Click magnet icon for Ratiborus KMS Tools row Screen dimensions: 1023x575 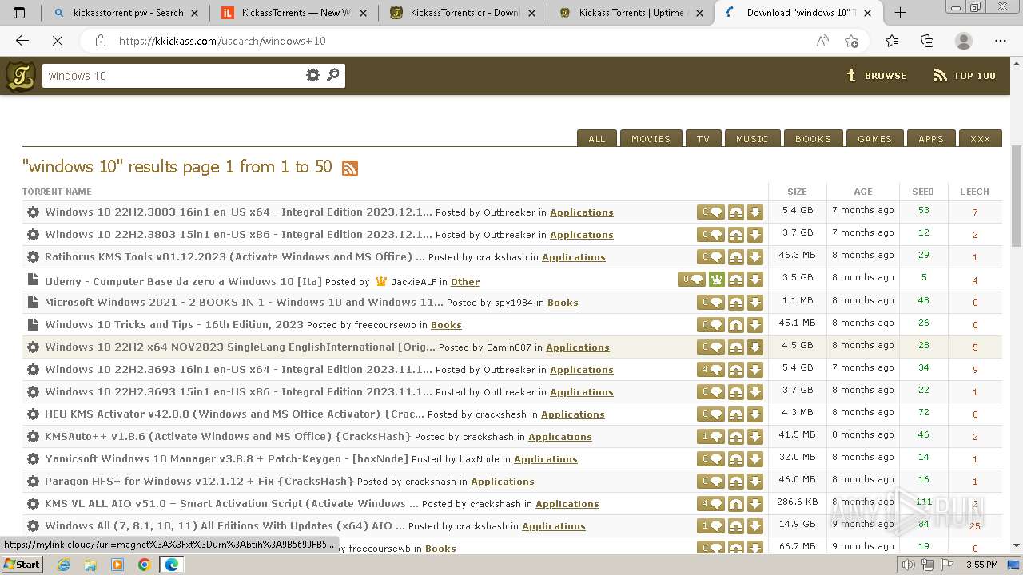(x=736, y=257)
